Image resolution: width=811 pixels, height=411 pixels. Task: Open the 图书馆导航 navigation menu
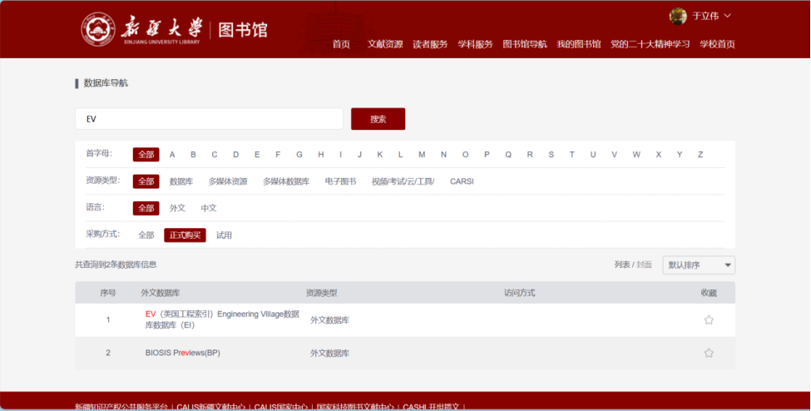pyautogui.click(x=525, y=44)
